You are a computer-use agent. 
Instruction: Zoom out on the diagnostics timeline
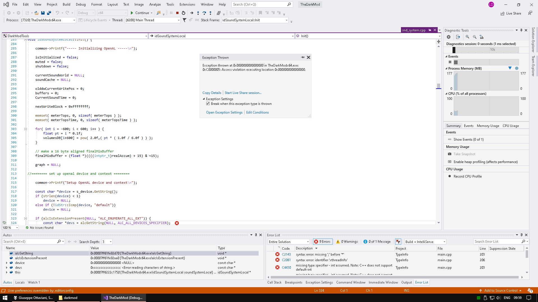tap(475, 37)
